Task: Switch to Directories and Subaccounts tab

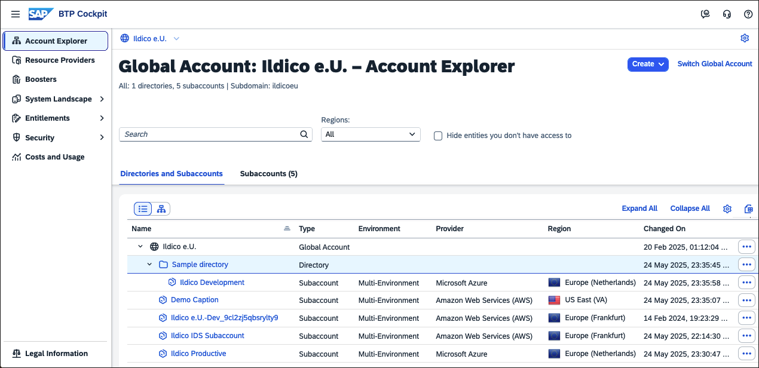Action: coord(172,174)
